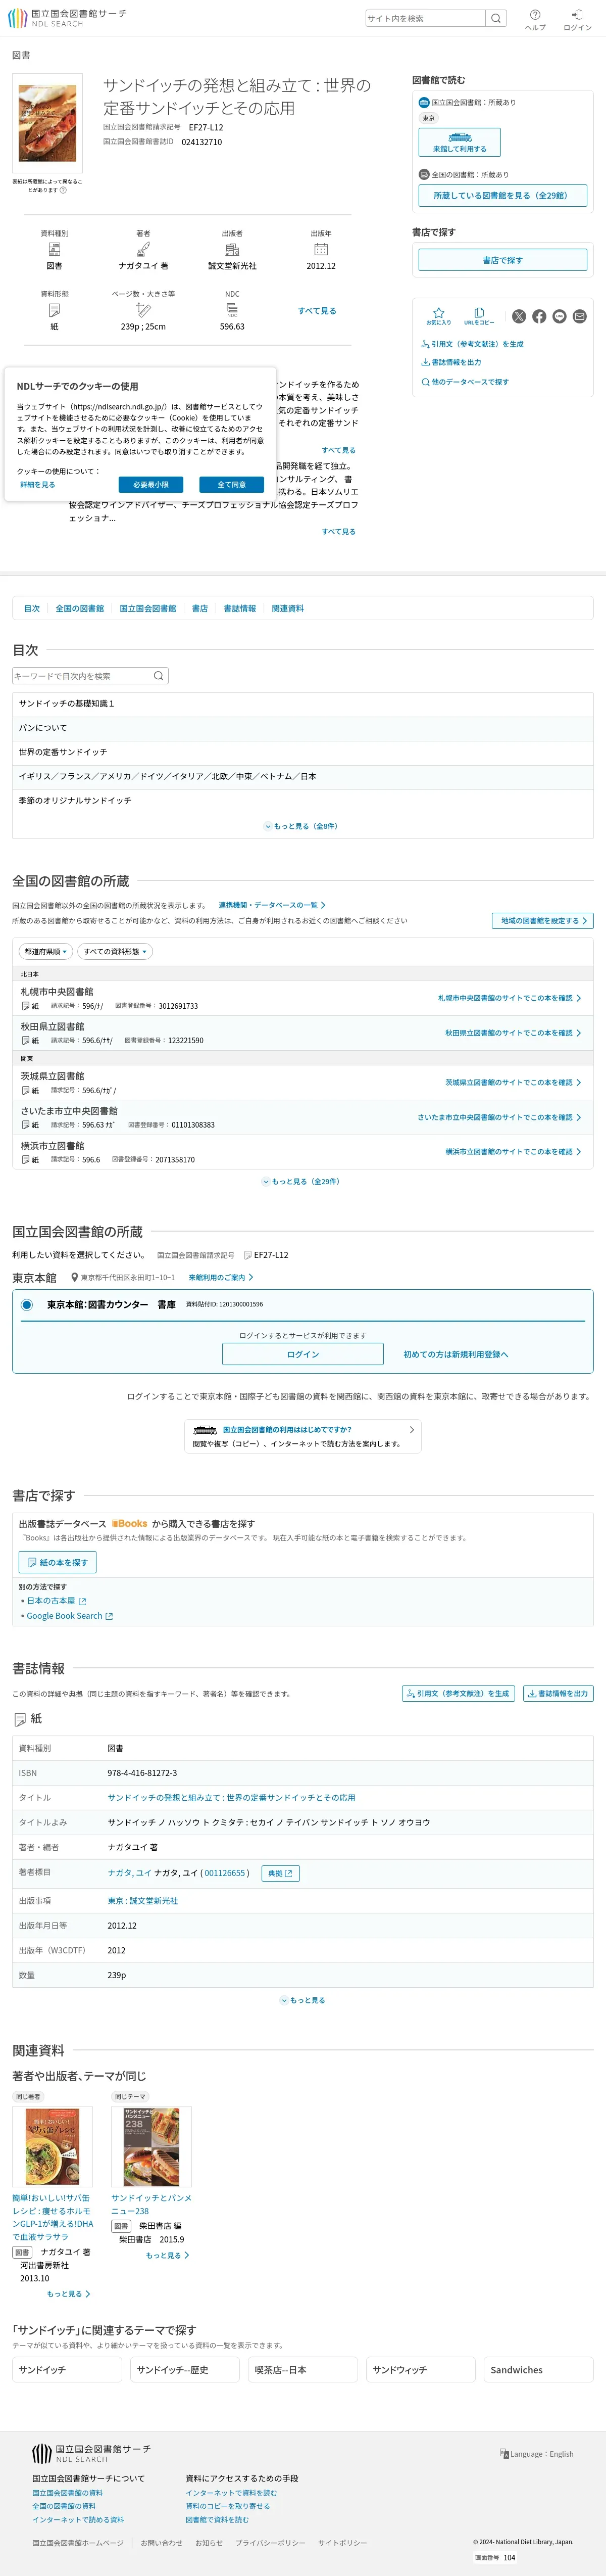Click 書誌情報を出力 button in 書誌情報 section
The width and height of the screenshot is (606, 2576).
coord(558,1693)
